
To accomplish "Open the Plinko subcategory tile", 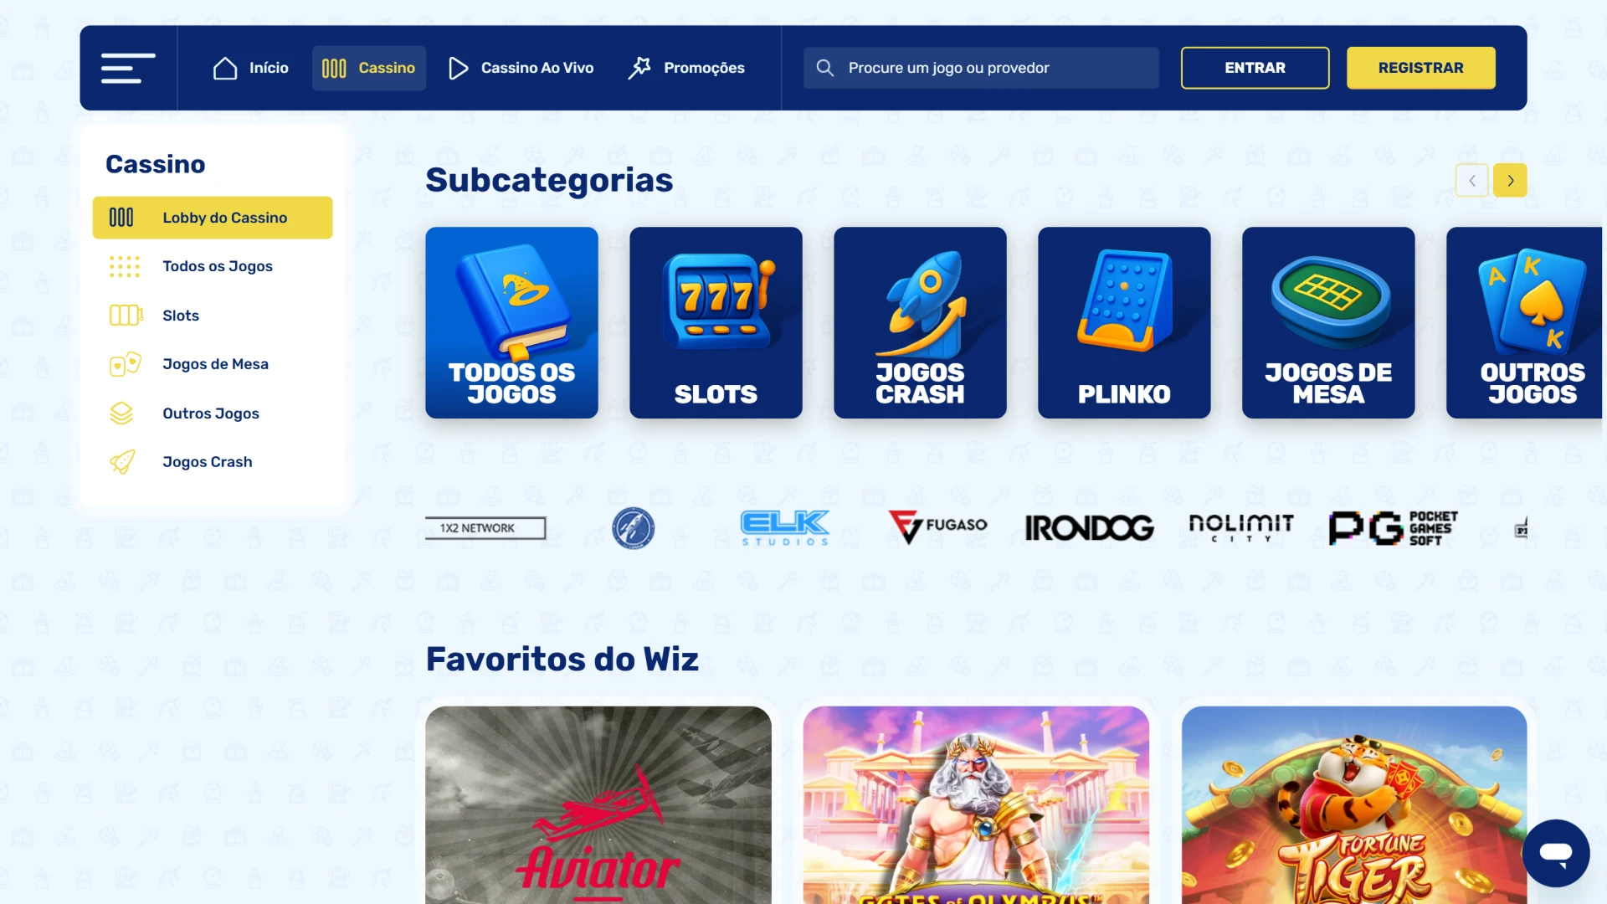I will (1124, 322).
